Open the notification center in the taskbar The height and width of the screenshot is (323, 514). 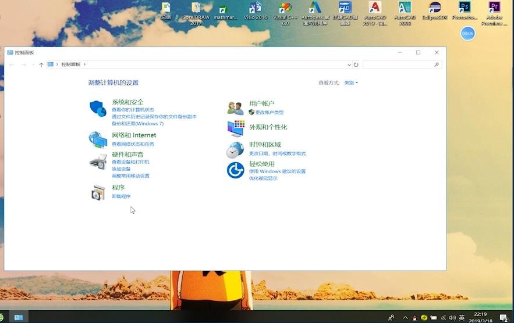(x=503, y=317)
